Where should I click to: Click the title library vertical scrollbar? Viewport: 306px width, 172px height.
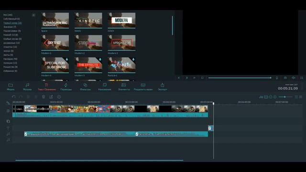pos(172,25)
